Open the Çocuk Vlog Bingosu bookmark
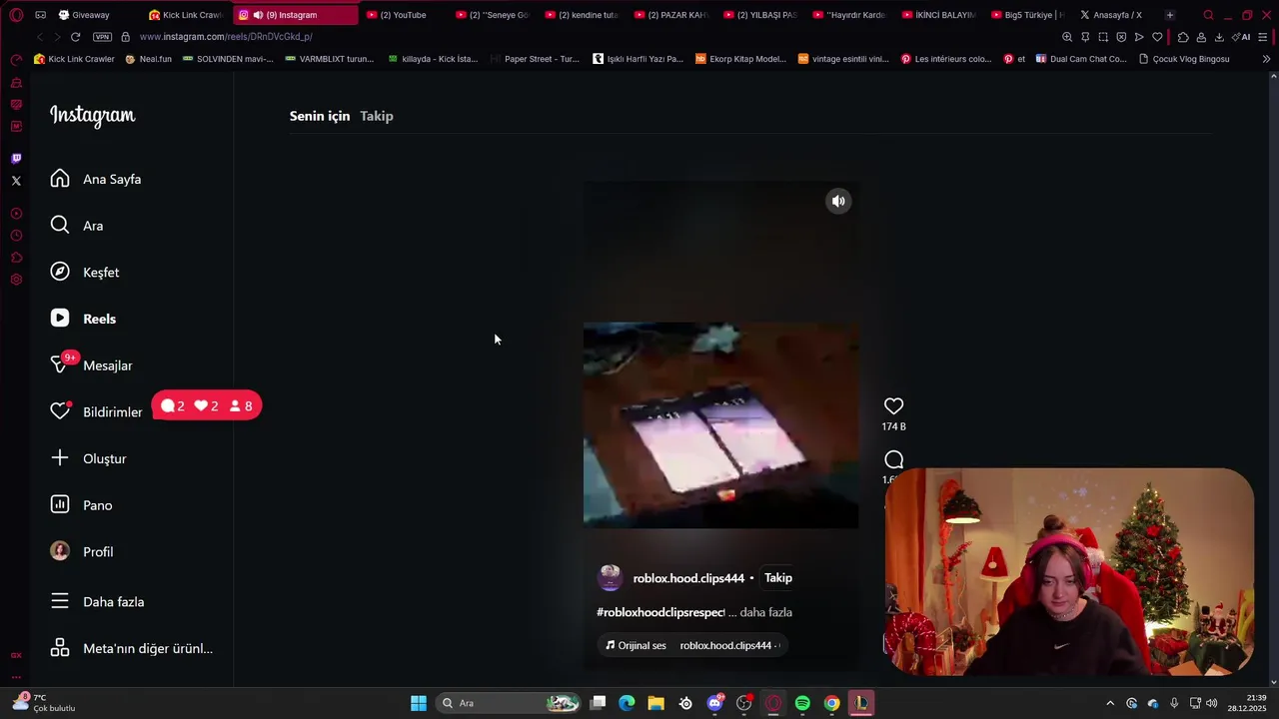This screenshot has height=719, width=1279. 1184,59
